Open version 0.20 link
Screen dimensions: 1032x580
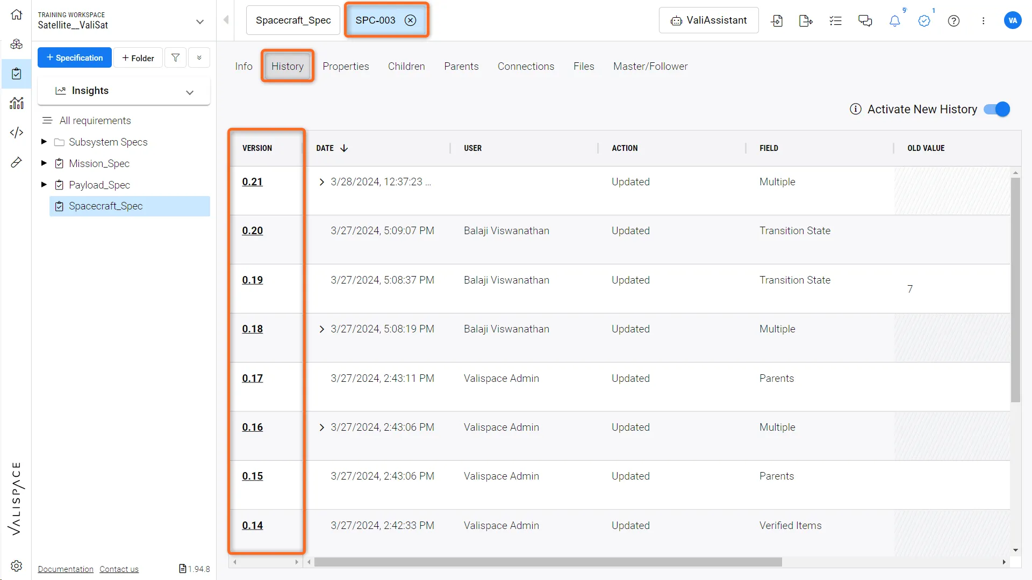[x=252, y=230]
